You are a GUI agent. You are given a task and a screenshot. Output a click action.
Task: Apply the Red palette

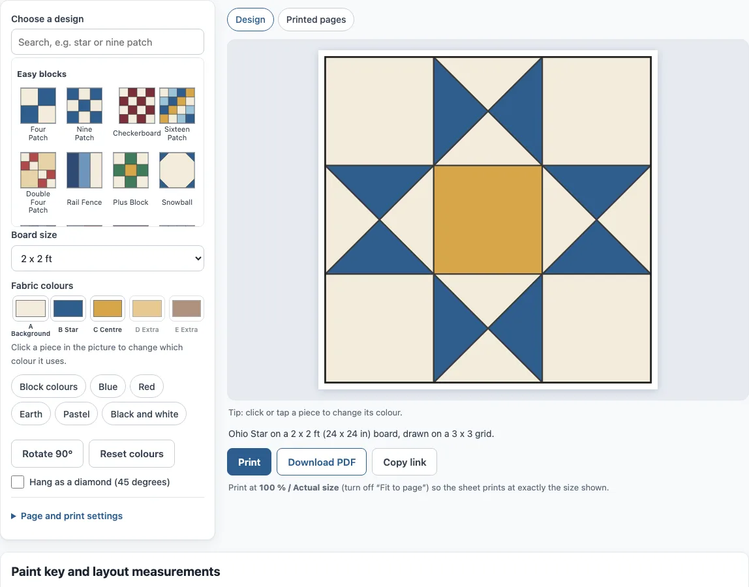[x=147, y=386]
